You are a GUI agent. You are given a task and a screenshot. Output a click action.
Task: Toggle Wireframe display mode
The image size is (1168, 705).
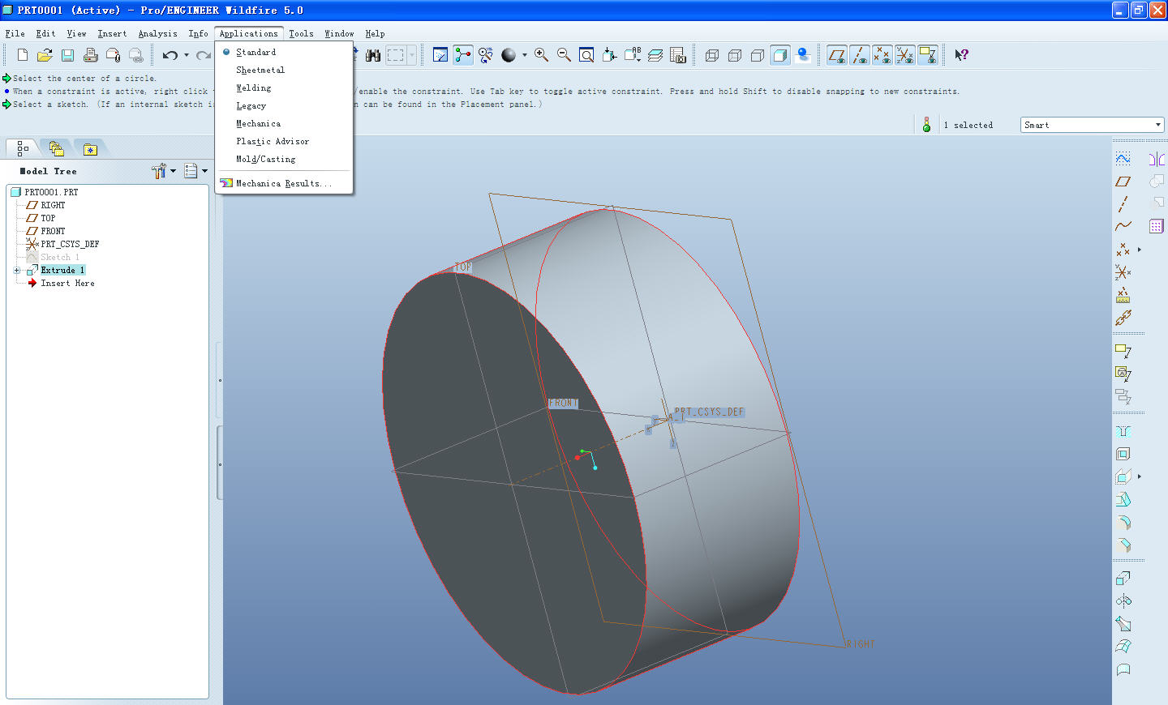(712, 55)
